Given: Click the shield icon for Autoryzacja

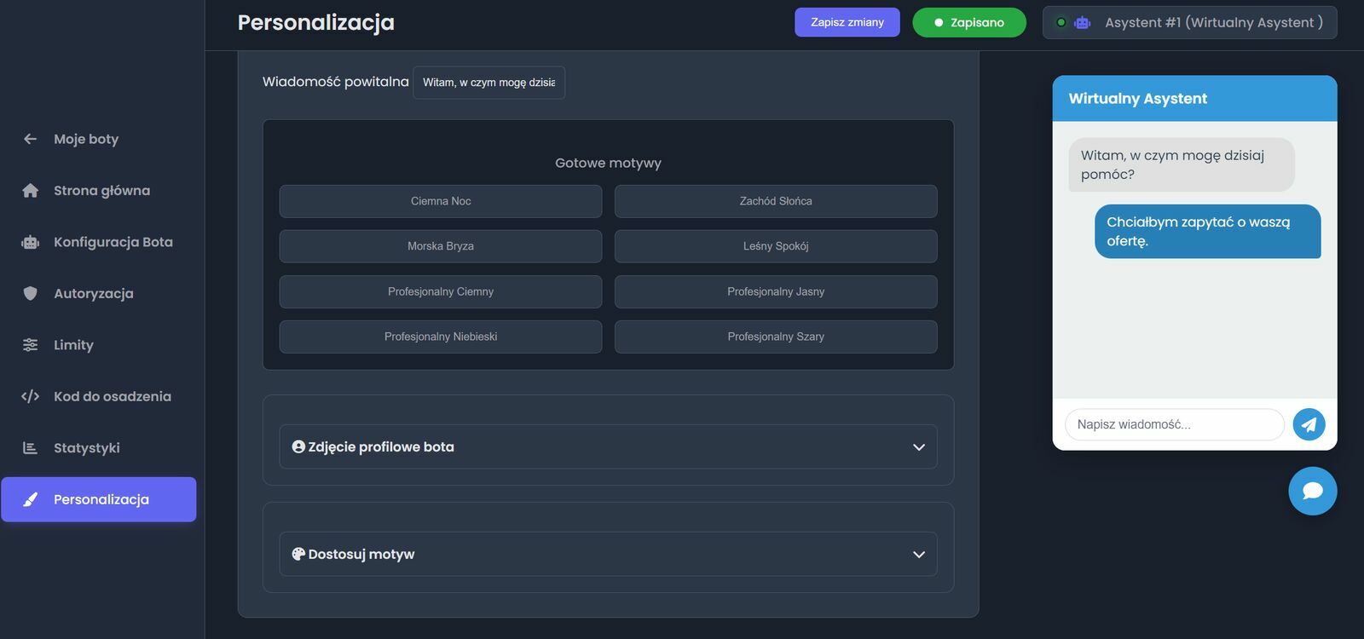Looking at the screenshot, I should click(x=30, y=293).
